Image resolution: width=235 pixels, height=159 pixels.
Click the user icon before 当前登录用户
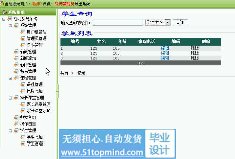tap(2, 3)
